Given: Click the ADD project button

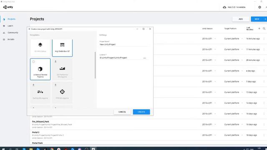Looking at the screenshot, I should 241,19.
